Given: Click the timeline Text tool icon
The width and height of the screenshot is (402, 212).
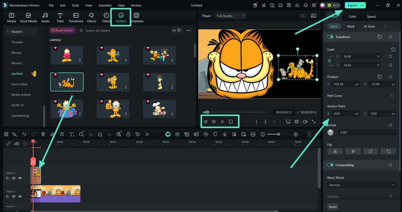Looking at the screenshot, I should (71, 134).
